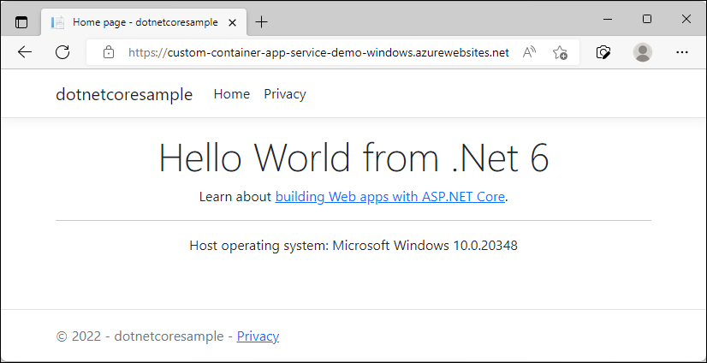Screen dimensions: 707x363
Task: Maximize the browser window
Action: click(646, 19)
